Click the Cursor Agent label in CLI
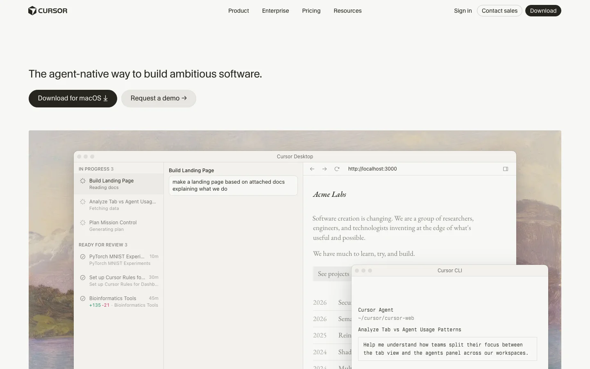The height and width of the screenshot is (369, 590). (x=376, y=310)
